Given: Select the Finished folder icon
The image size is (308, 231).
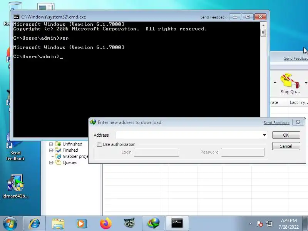Looking at the screenshot, I should [58, 150].
